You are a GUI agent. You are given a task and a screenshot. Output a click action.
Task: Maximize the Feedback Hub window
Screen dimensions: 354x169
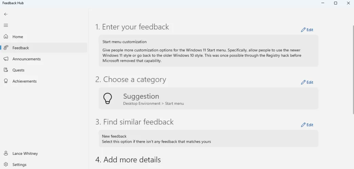tap(335, 3)
